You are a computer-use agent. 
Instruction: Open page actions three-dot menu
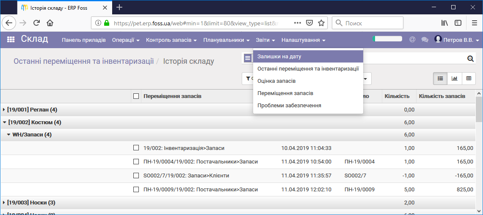tap(297, 23)
